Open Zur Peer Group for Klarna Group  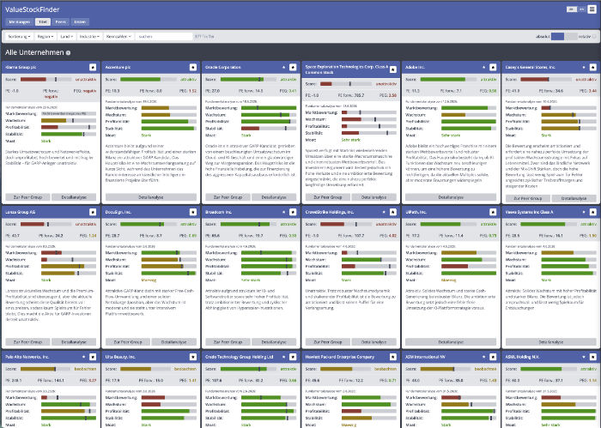27,197
